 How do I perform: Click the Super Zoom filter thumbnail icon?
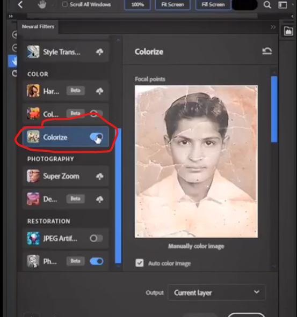[33, 176]
